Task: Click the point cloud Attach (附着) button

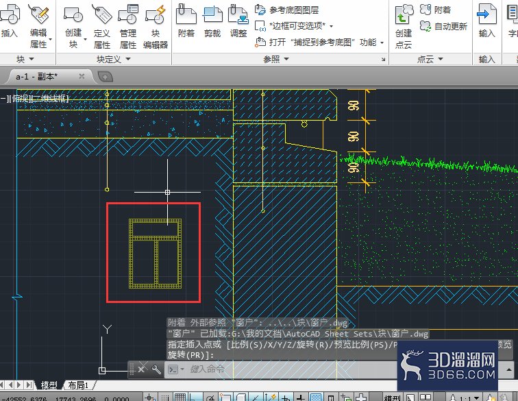Action: 435,10
